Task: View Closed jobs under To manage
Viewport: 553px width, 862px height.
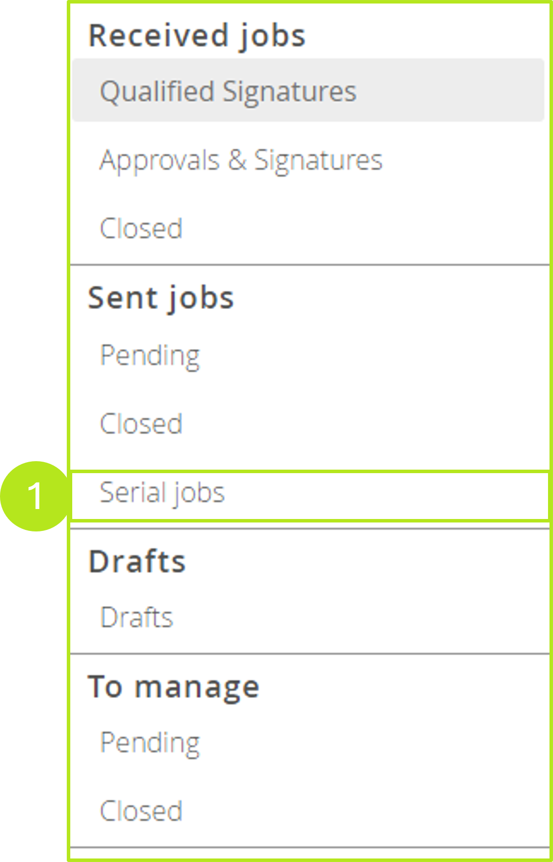Action: click(x=141, y=811)
